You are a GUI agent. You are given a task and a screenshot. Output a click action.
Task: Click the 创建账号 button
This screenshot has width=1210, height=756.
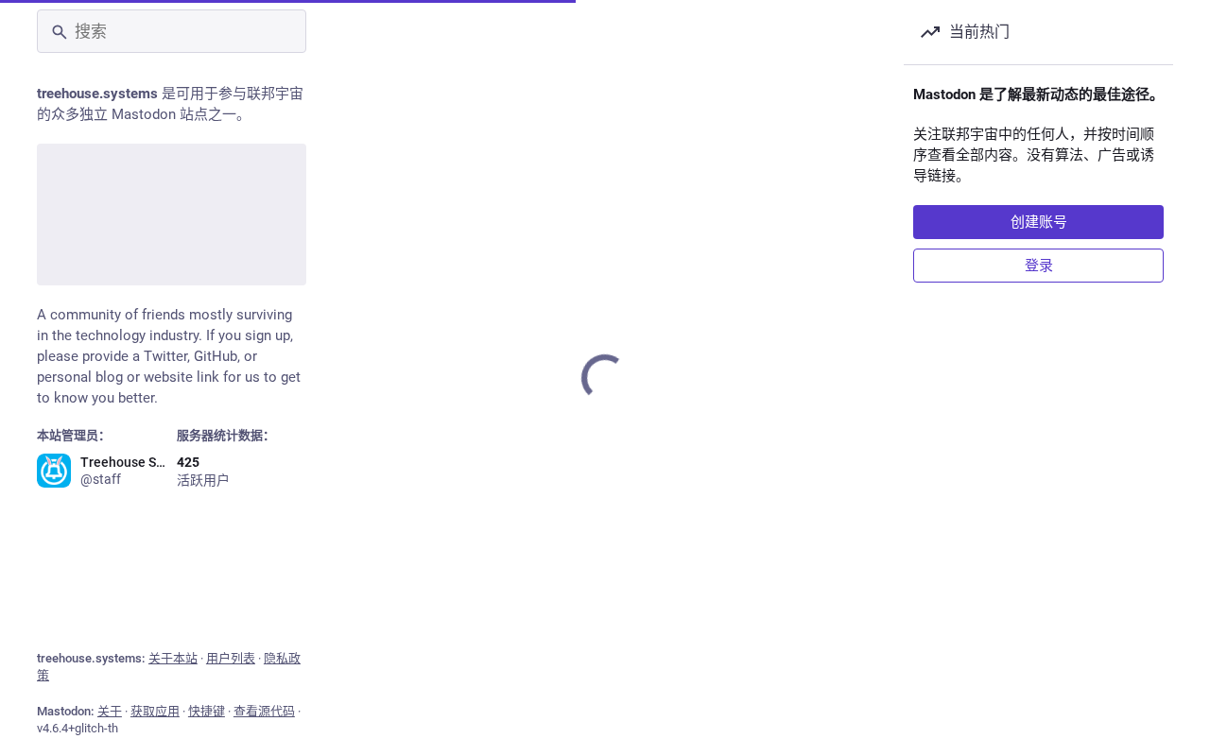tap(1038, 222)
